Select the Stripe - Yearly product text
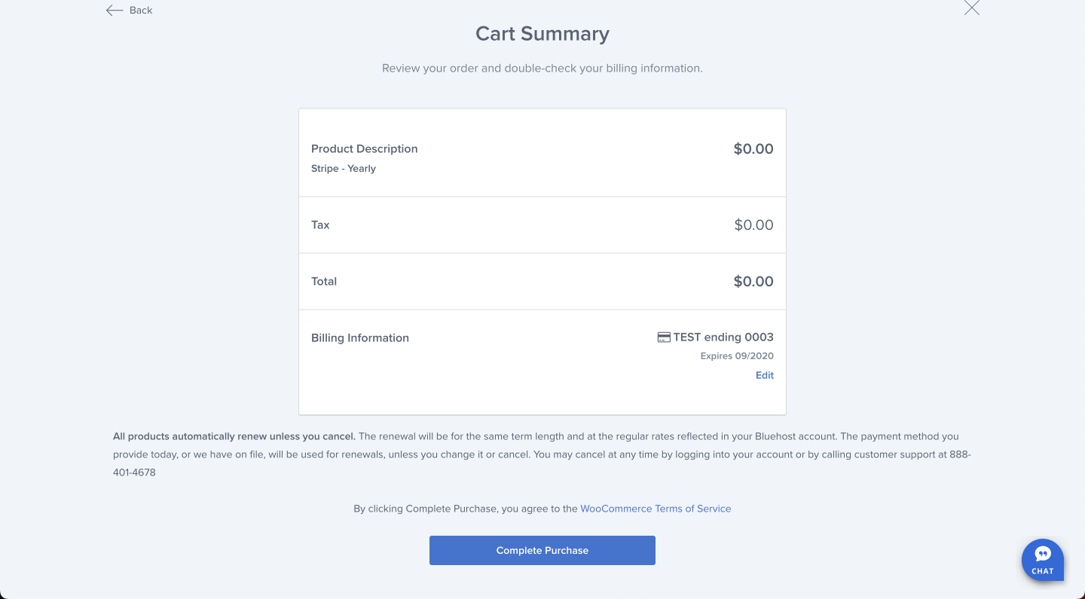The image size is (1085, 599). 344,169
